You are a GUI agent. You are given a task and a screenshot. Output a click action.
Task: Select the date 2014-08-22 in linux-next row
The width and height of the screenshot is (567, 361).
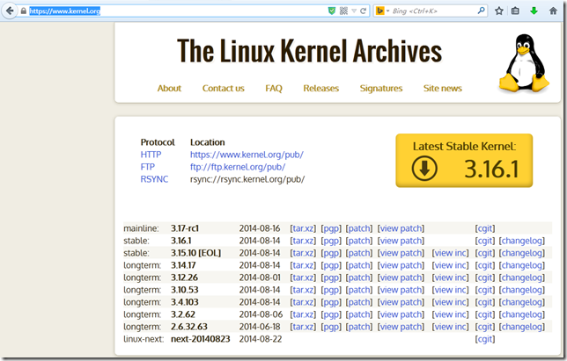coord(261,339)
